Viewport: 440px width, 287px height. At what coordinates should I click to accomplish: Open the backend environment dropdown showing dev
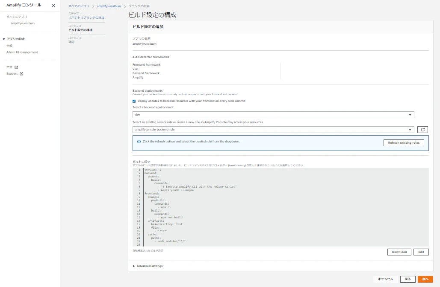point(273,115)
